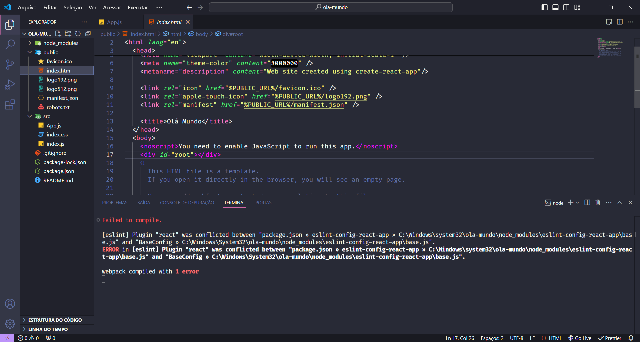Close the terminal panel
The height and width of the screenshot is (342, 640).
click(630, 203)
